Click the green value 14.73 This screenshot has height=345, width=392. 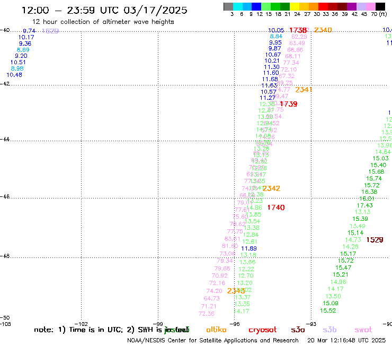[353, 240]
